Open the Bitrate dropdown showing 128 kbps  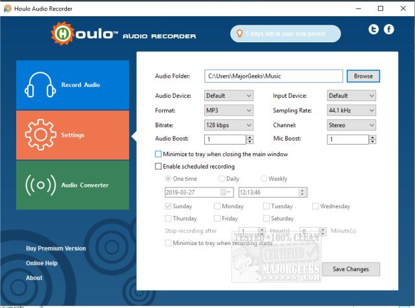(229, 125)
